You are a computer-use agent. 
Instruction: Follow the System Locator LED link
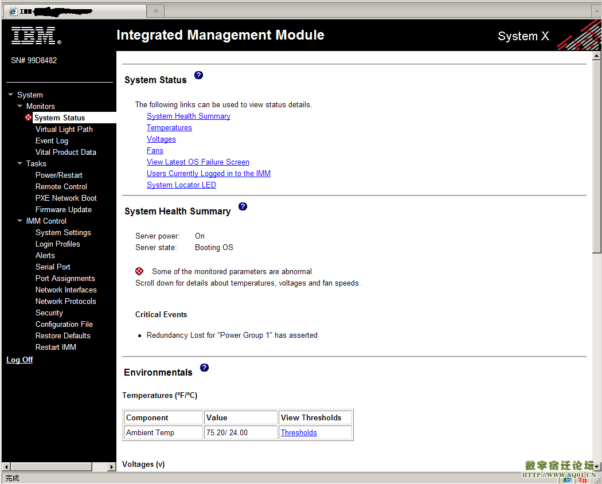click(181, 185)
